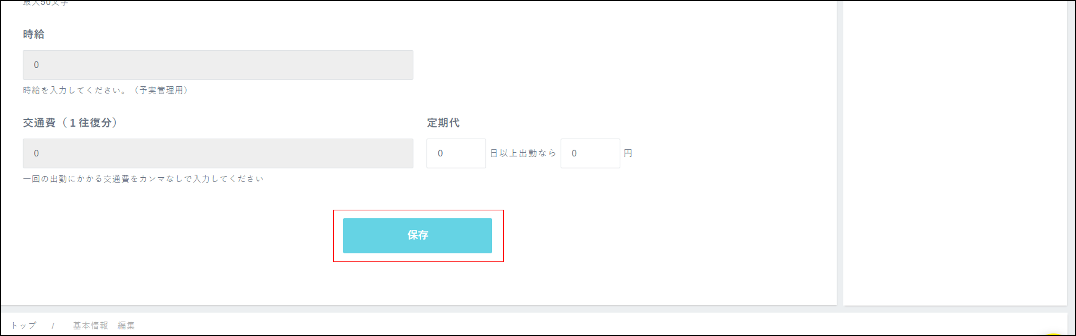Click the 時給 field label

pos(34,34)
